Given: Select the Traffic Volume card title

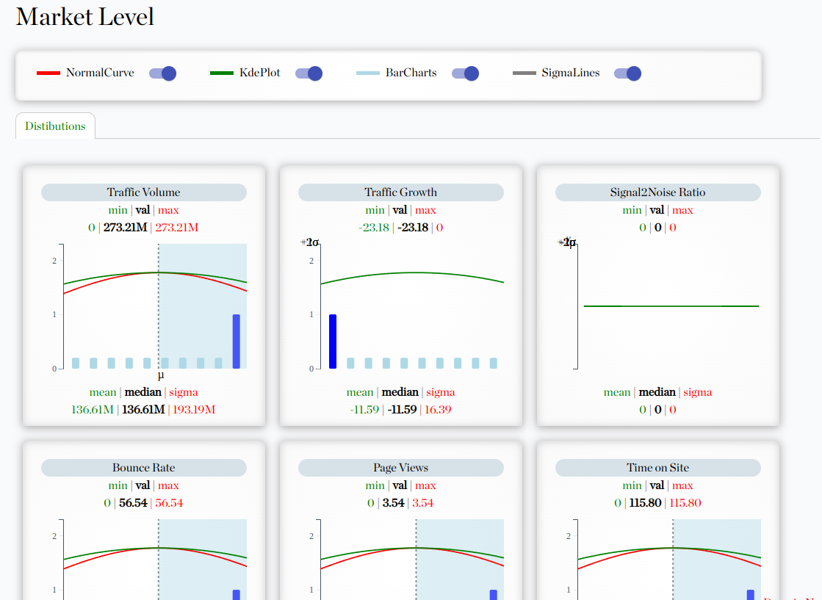Looking at the screenshot, I should point(143,192).
